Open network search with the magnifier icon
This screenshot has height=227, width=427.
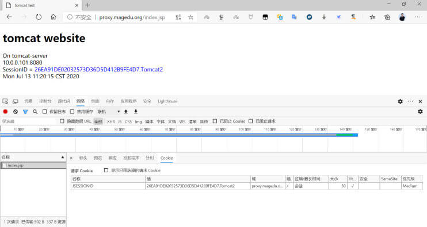[35, 111]
